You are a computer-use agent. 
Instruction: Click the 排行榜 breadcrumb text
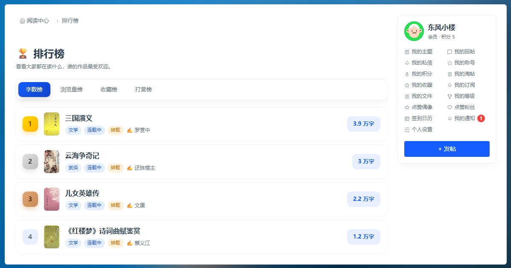70,21
